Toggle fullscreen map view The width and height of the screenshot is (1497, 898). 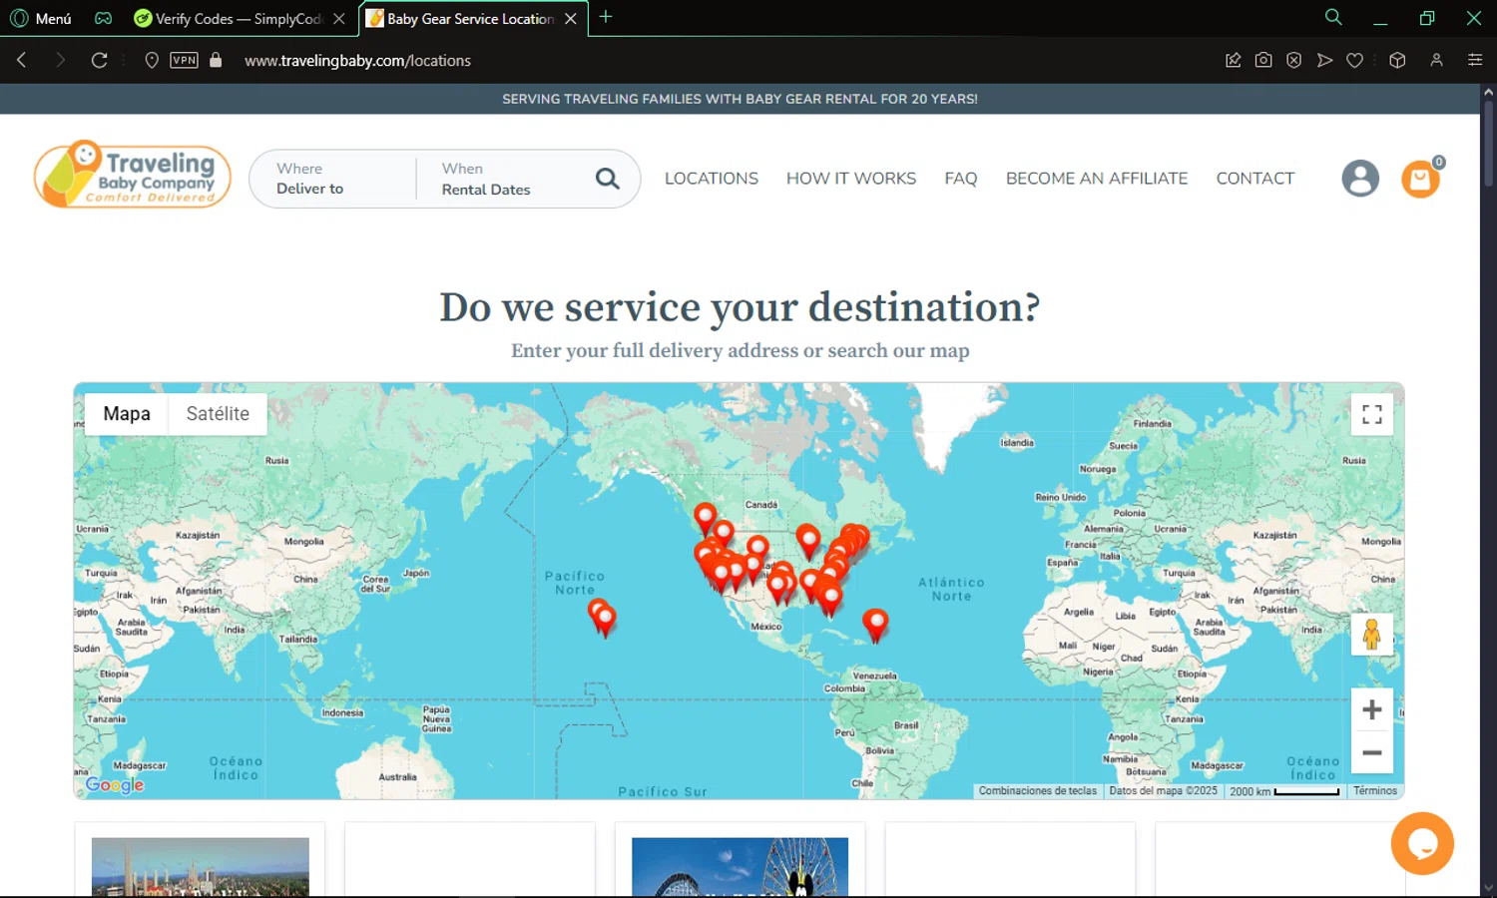[x=1372, y=414]
